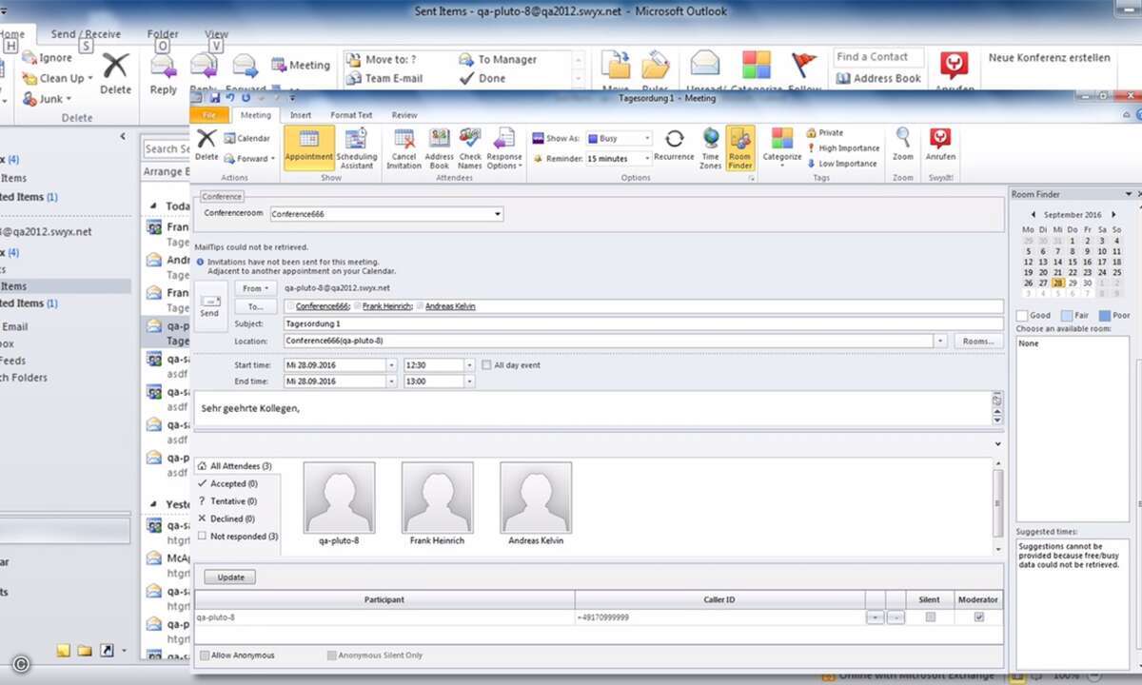Open the Response Options dropdown
1142x685 pixels.
504,147
